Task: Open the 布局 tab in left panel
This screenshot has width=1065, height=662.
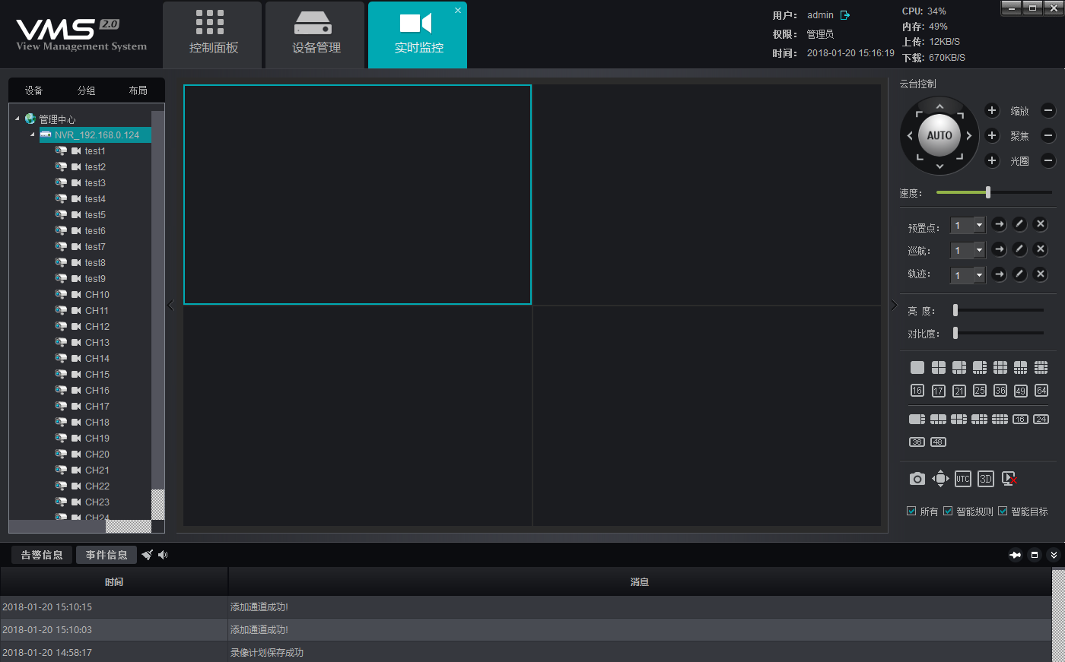Action: coord(138,90)
